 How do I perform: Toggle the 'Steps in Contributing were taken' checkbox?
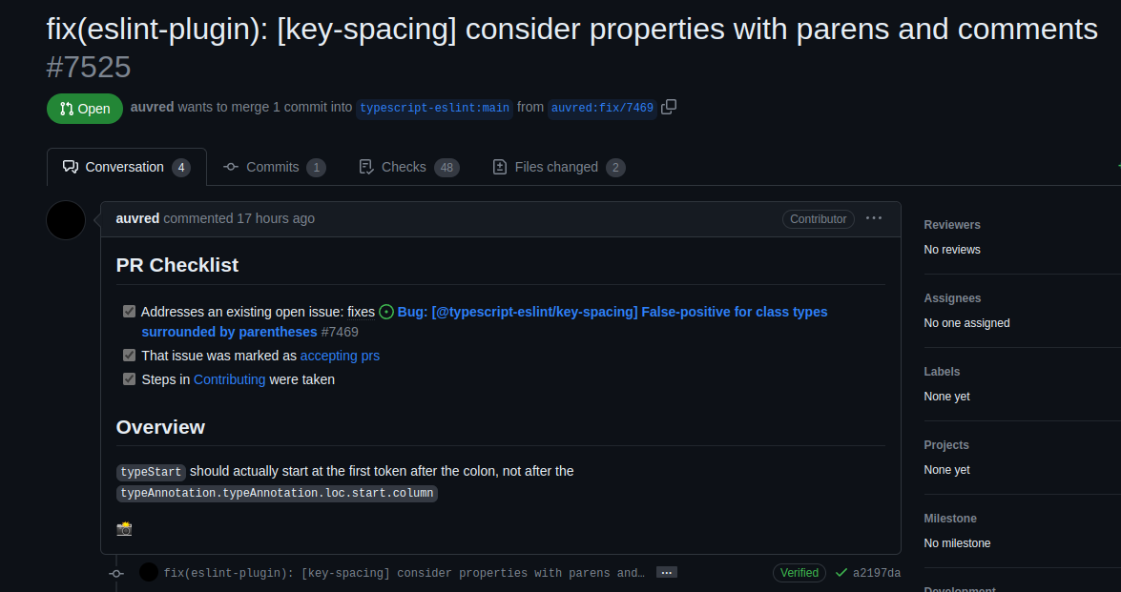(129, 378)
